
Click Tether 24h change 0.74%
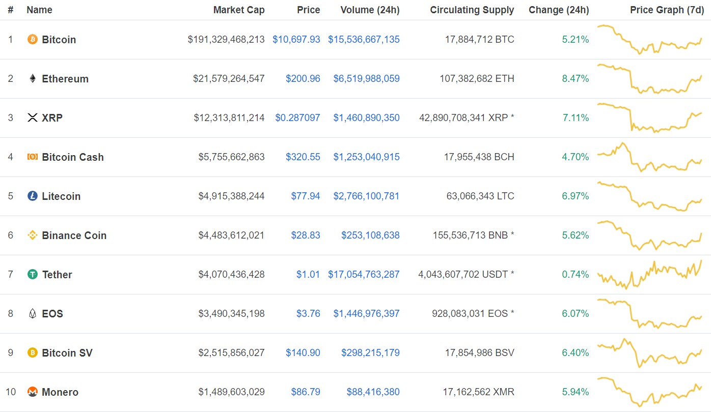(x=576, y=274)
